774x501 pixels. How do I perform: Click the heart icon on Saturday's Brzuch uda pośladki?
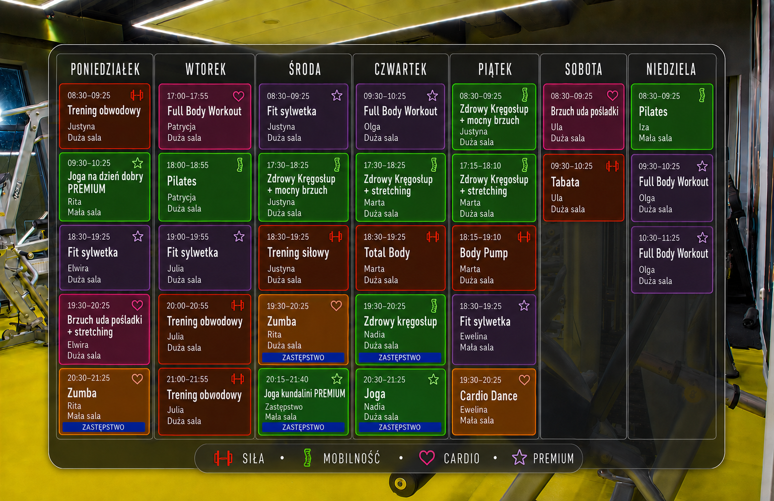(x=613, y=95)
